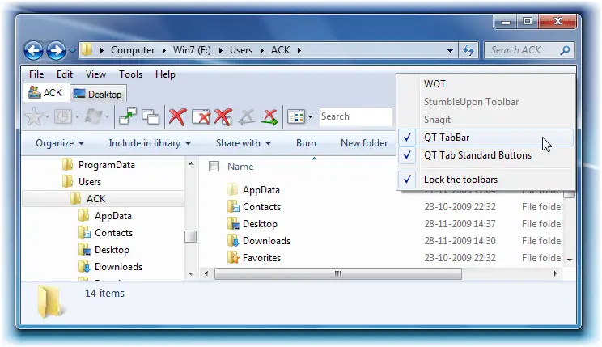This screenshot has width=602, height=347.
Task: Open dropdown arrow next to grid view icon
Action: pos(310,116)
